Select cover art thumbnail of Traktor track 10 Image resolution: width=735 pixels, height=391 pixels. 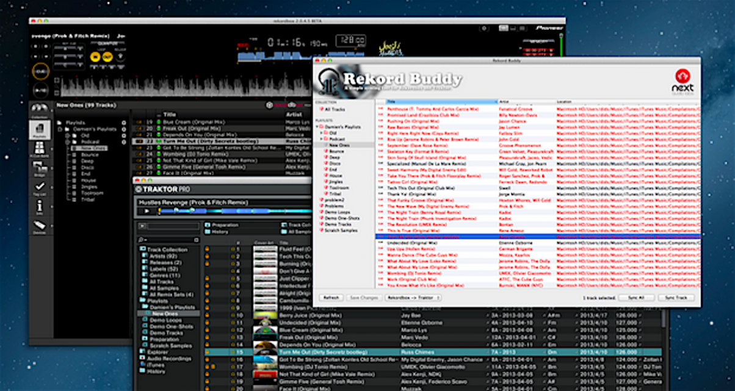265,315
